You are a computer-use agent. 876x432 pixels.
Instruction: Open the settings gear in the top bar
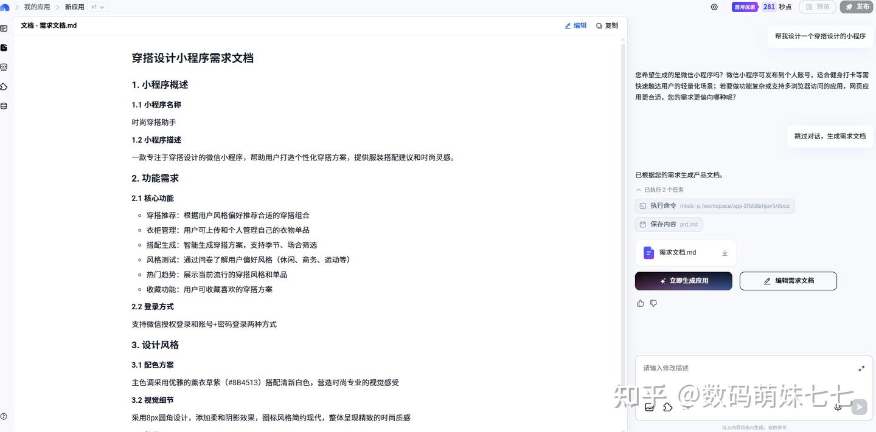click(714, 7)
